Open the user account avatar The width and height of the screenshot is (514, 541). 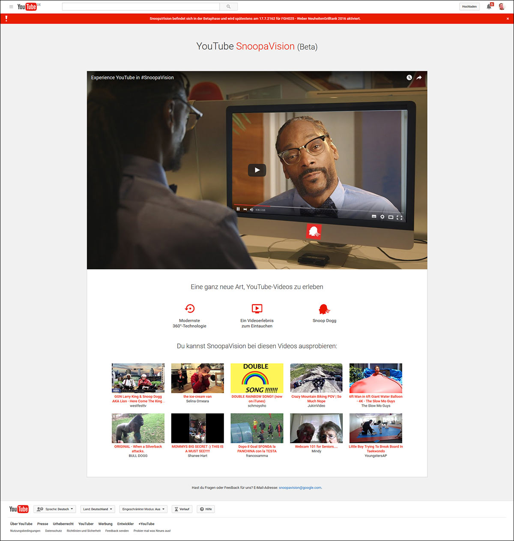coord(502,6)
